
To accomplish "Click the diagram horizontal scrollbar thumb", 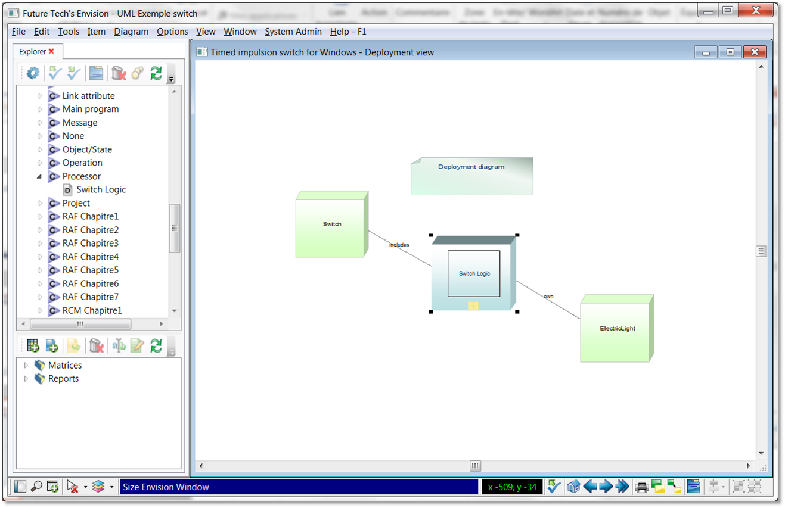I will (475, 466).
